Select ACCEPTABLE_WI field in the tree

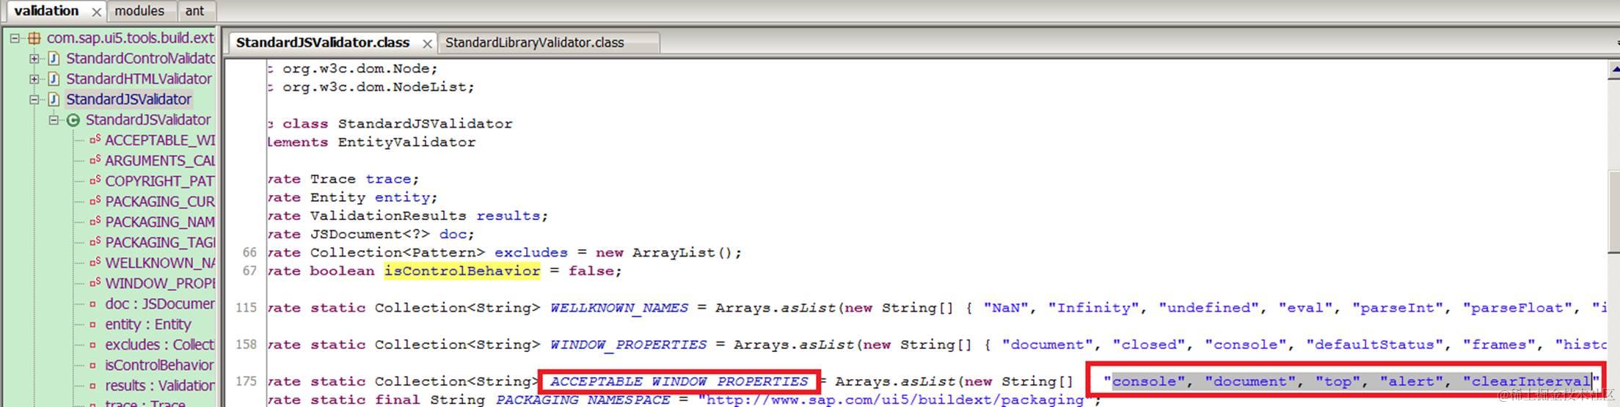(160, 141)
